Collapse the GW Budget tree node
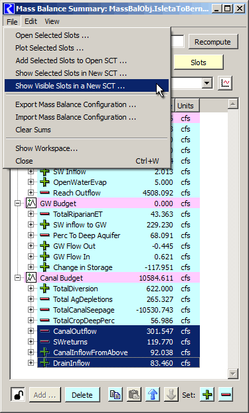 (x=17, y=204)
